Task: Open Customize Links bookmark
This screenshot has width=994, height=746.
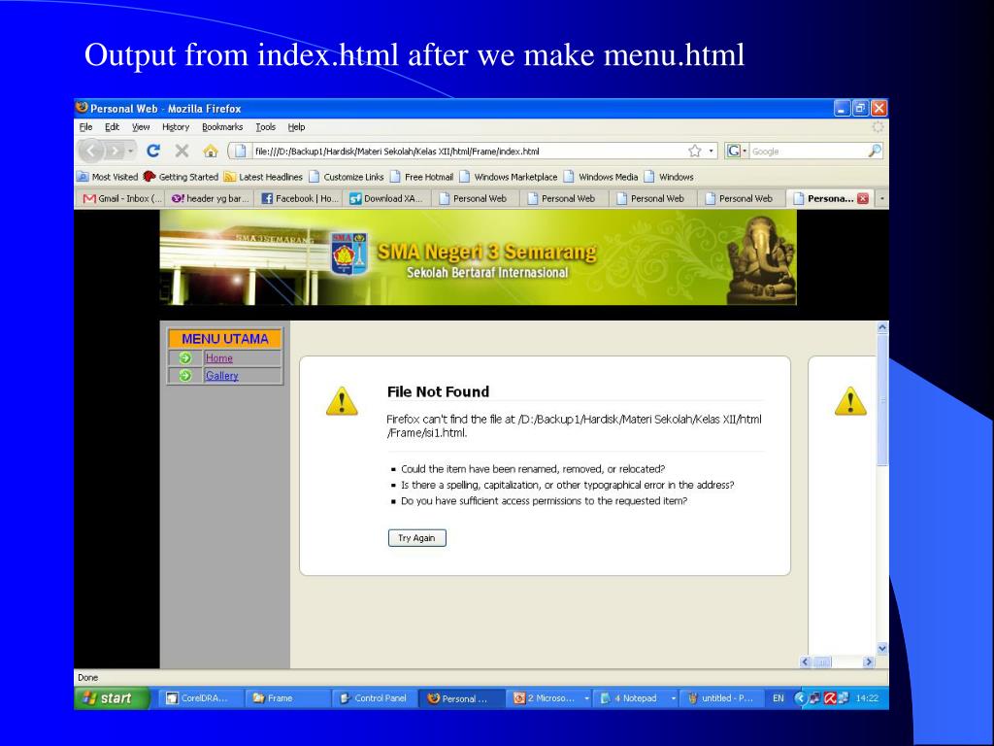Action: [347, 177]
